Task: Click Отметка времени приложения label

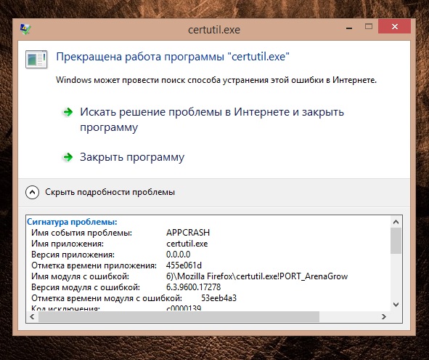Action: (94, 265)
